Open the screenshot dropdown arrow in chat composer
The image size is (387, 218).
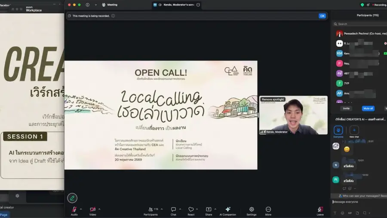click(x=369, y=213)
